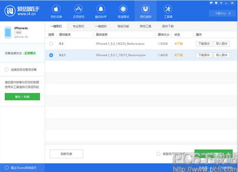Click the 固件大小 column header
Image resolution: width=238 pixels, height=172 pixels.
164,34
